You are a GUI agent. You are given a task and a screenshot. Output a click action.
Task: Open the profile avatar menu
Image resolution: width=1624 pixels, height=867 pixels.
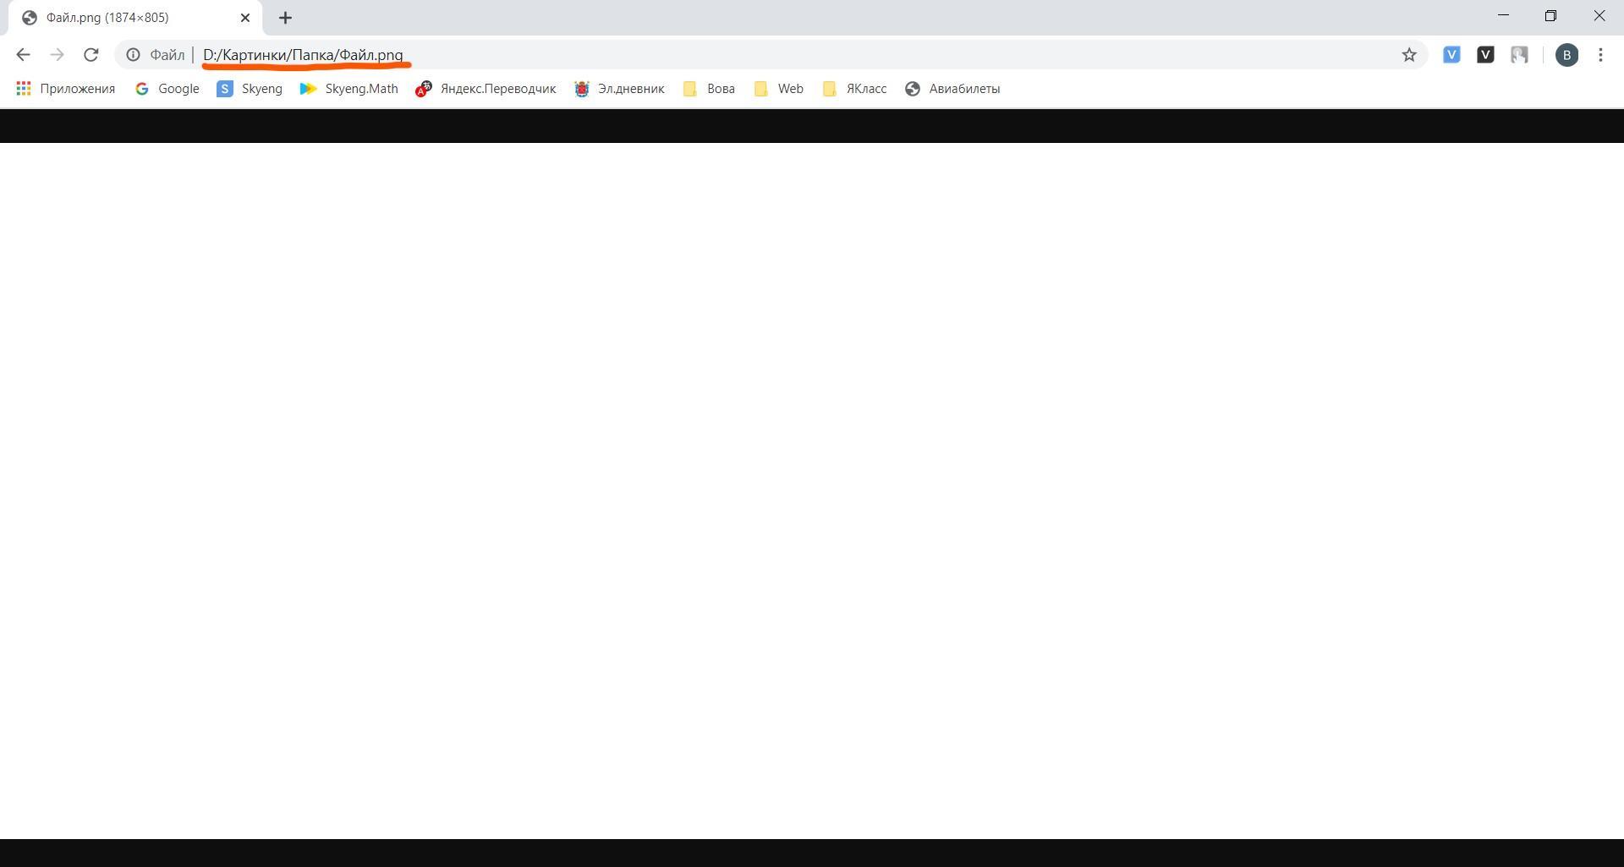[x=1566, y=55]
